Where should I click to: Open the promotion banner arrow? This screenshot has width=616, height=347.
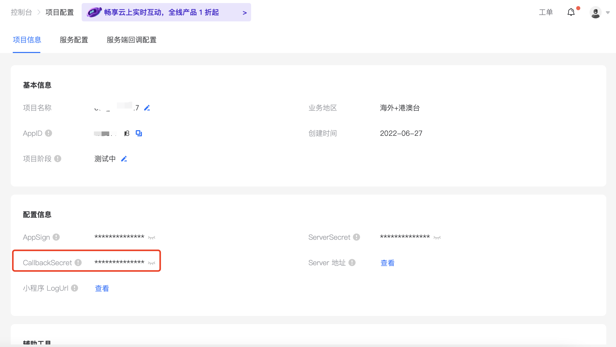tap(245, 13)
